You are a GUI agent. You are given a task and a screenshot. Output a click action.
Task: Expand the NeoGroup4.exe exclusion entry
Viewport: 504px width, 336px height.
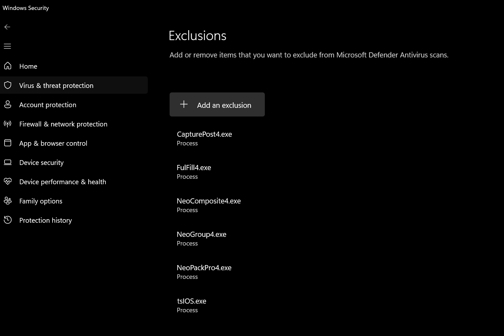point(201,238)
